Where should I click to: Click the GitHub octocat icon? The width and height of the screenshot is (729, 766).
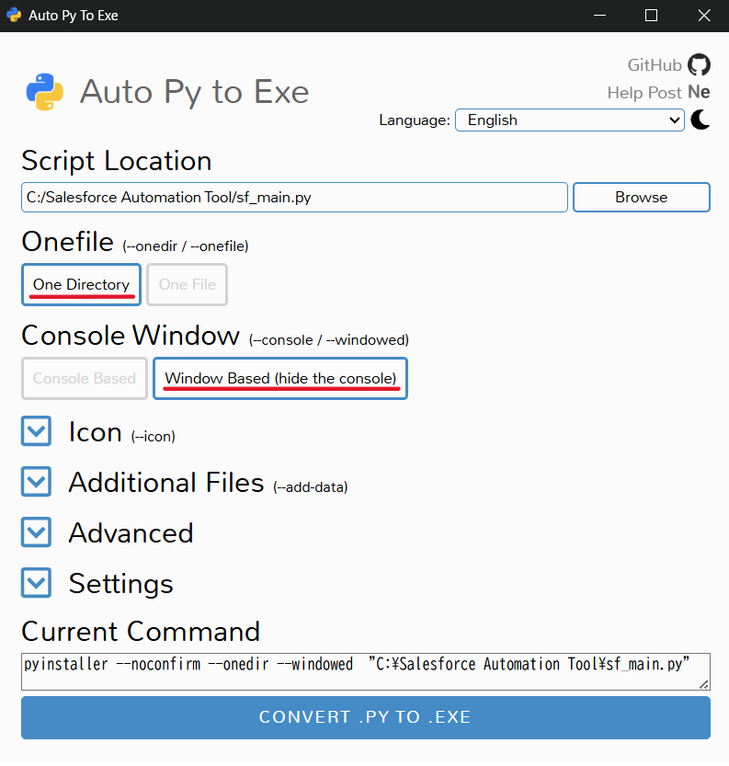700,64
